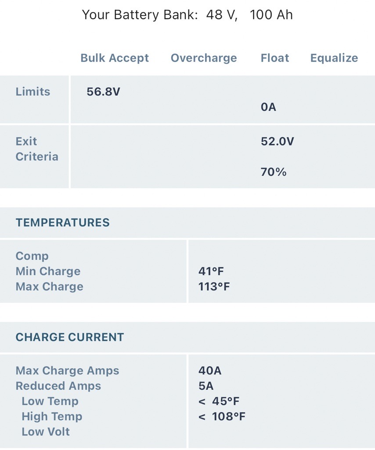This screenshot has width=375, height=450.
Task: Choose the Equalize column header
Action: click(x=334, y=58)
